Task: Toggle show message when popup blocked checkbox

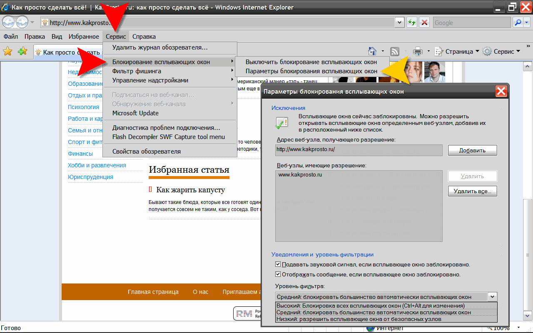Action: point(278,274)
